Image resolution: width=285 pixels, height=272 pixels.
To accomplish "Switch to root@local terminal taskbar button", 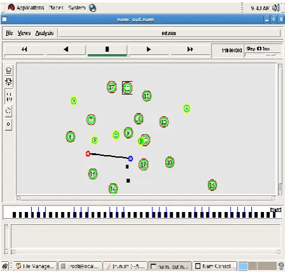I will (x=80, y=266).
